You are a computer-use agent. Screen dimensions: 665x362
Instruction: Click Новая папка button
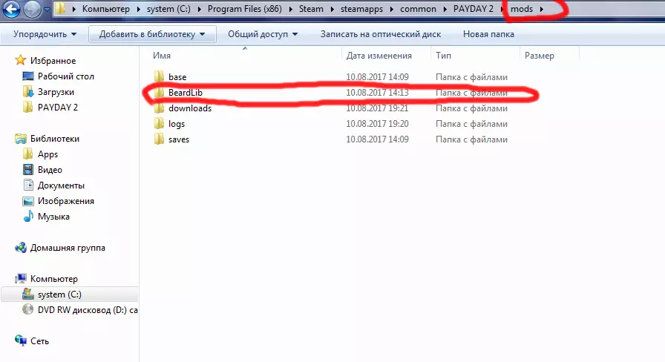click(x=488, y=34)
